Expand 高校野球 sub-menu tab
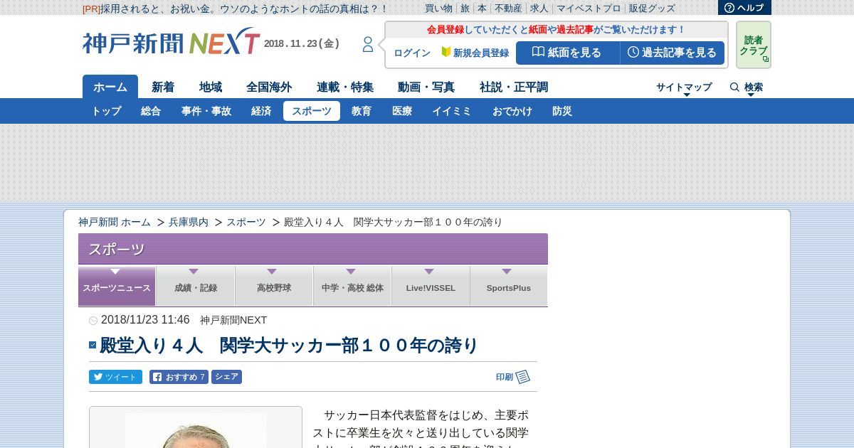The image size is (854, 448). click(274, 287)
